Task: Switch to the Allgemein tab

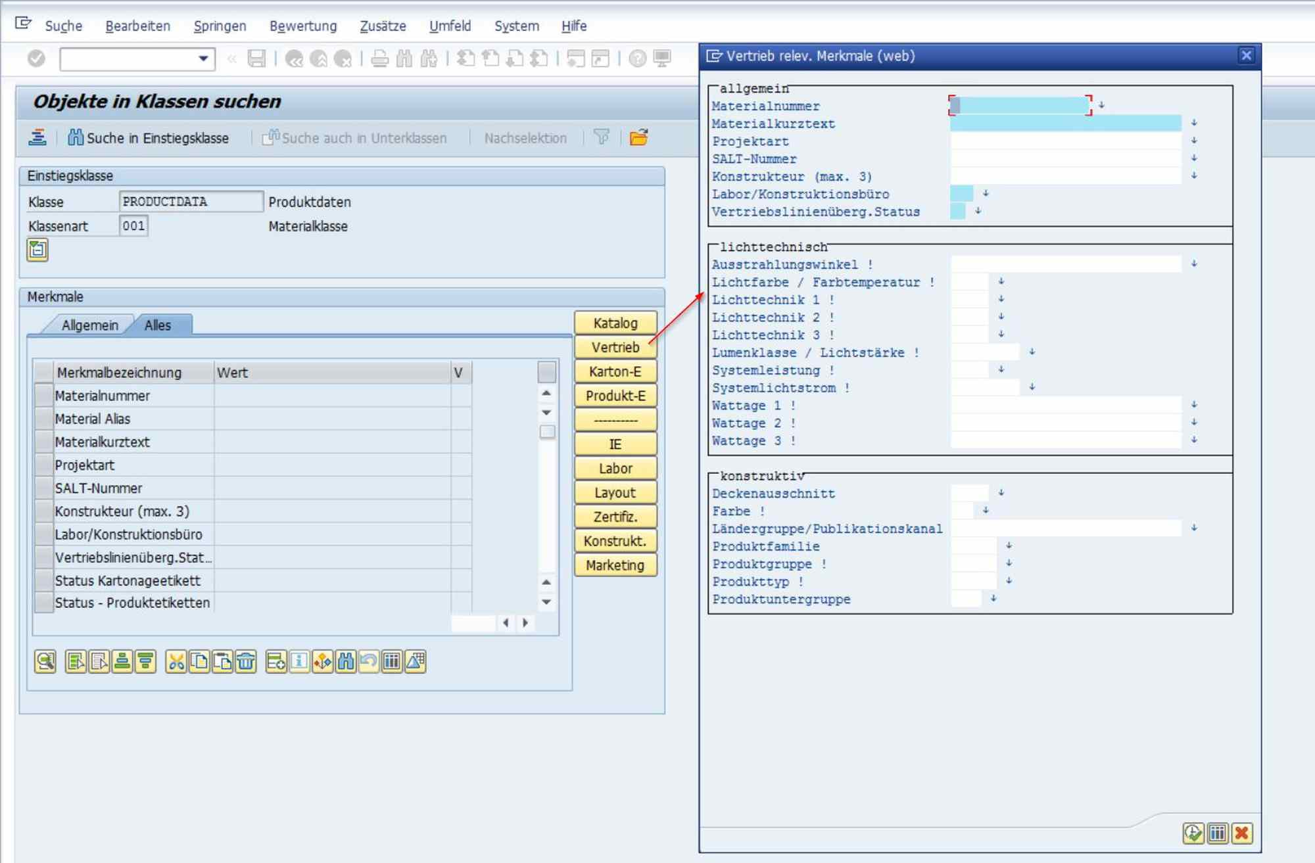Action: 90,325
